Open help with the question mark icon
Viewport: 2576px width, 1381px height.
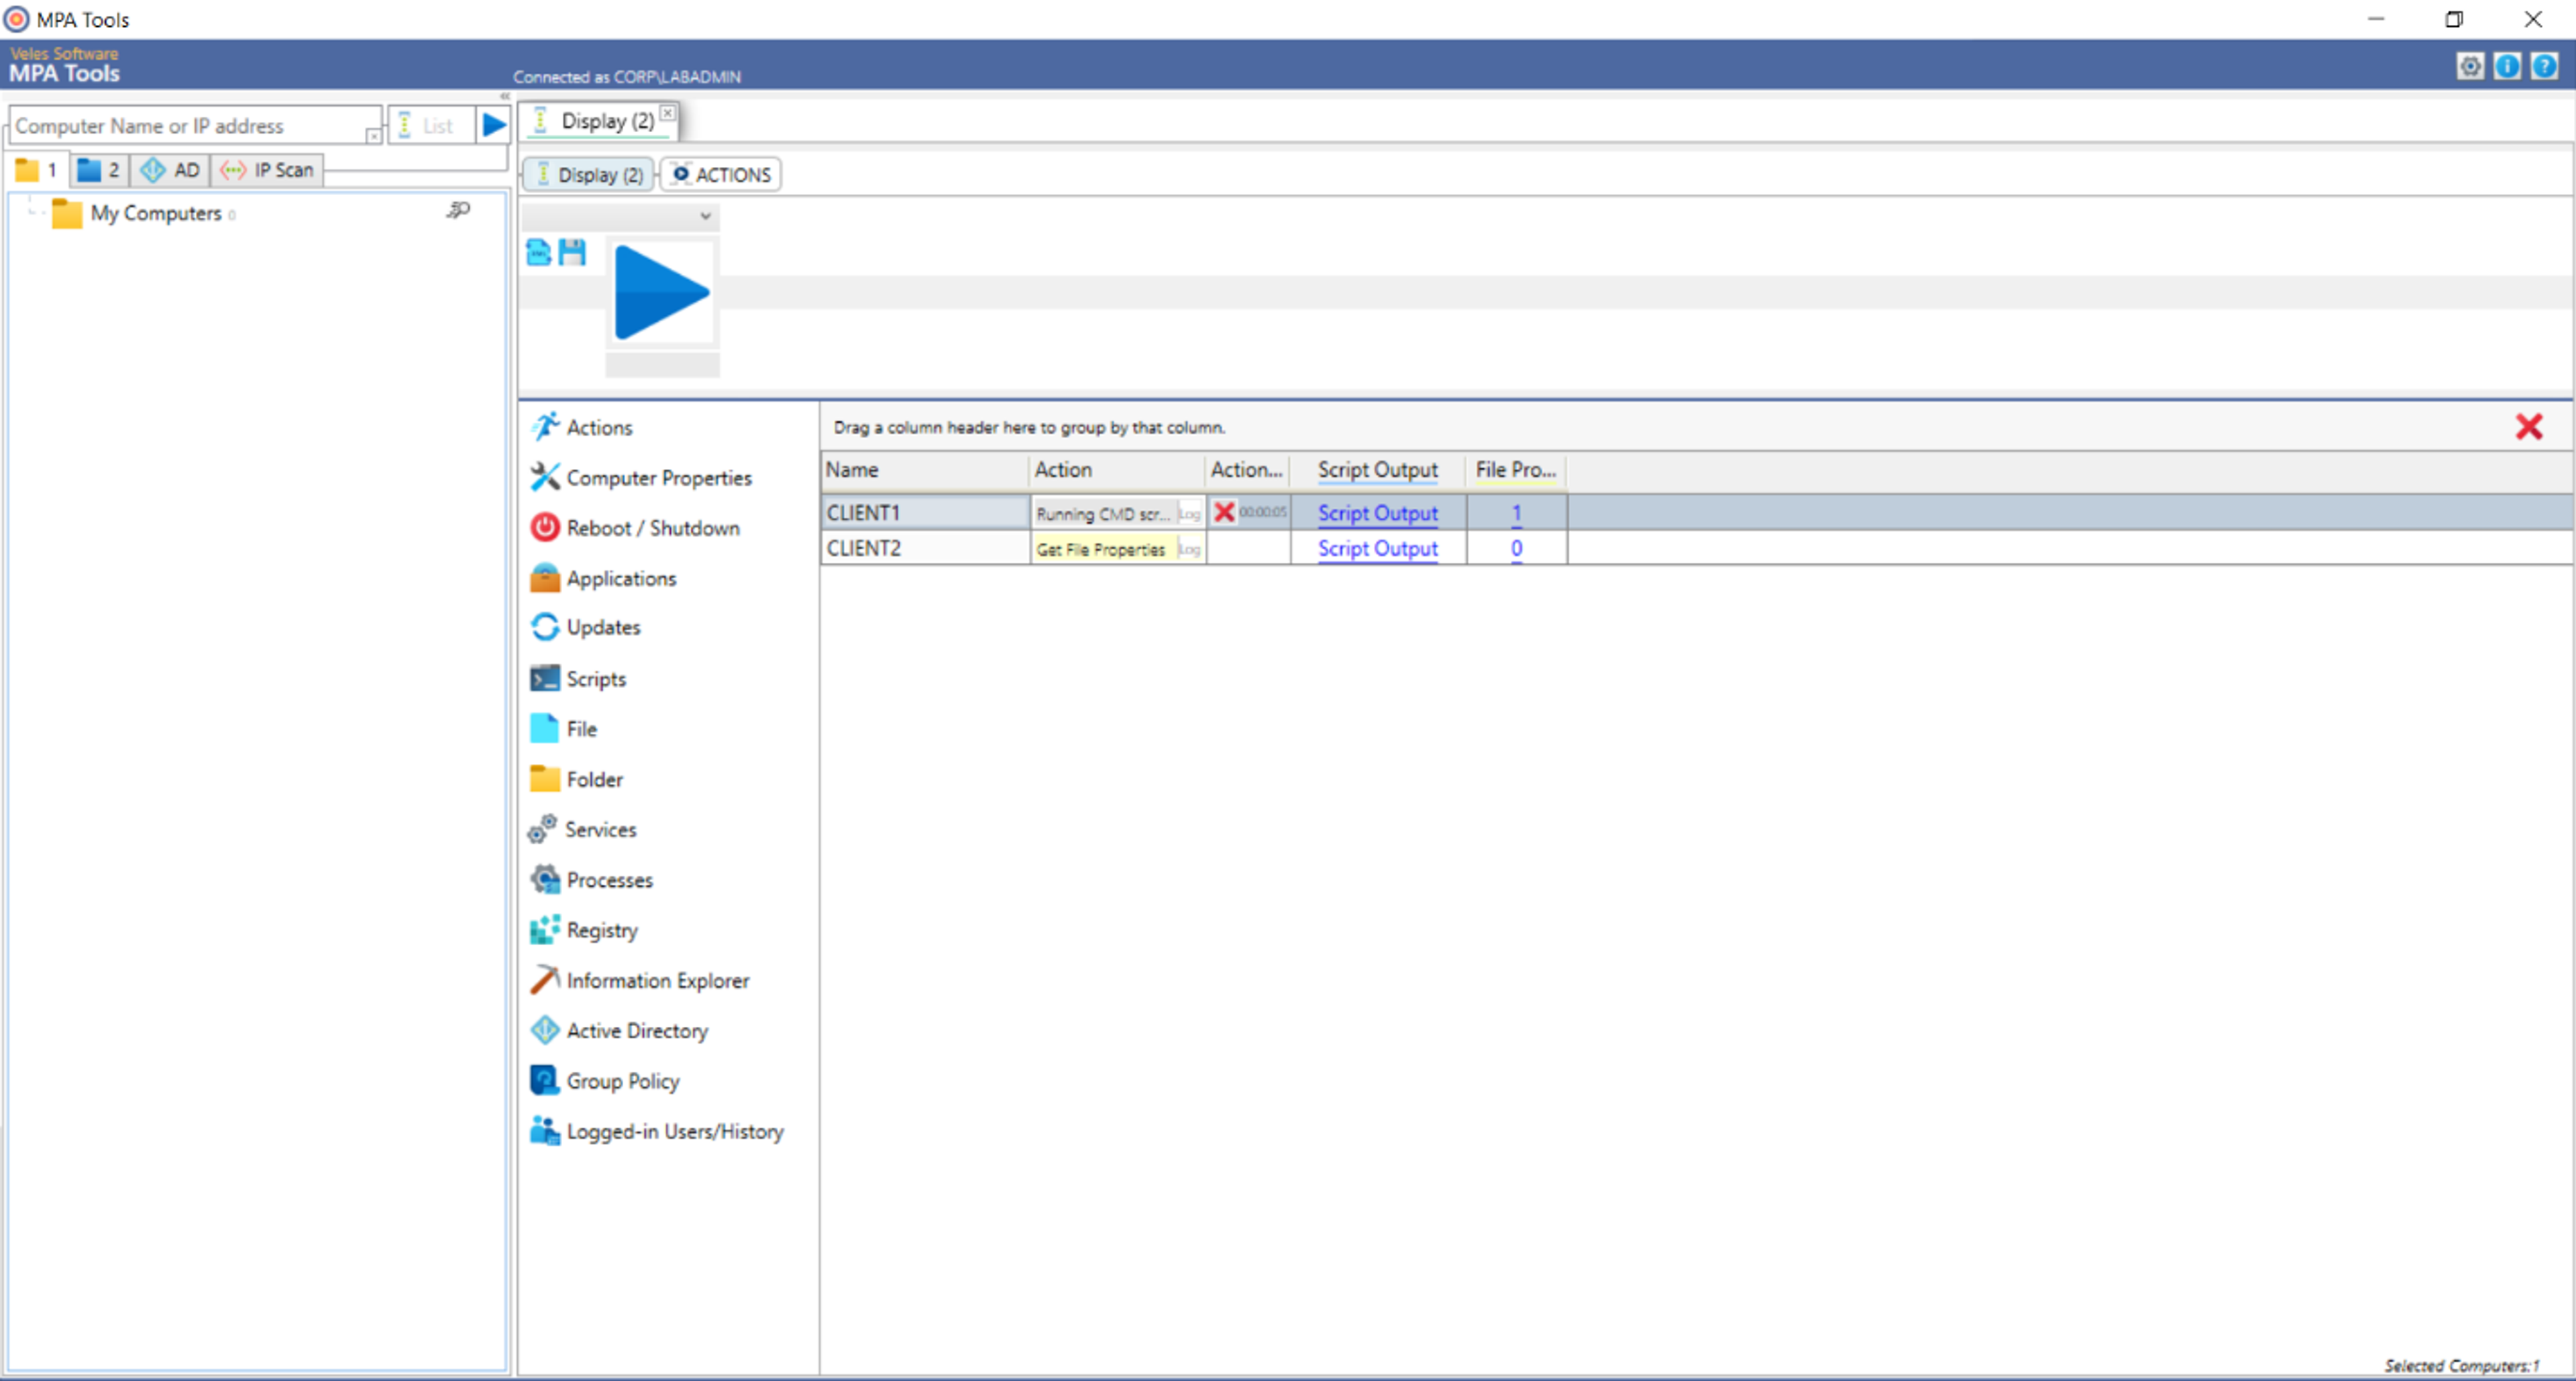pyautogui.click(x=2544, y=66)
